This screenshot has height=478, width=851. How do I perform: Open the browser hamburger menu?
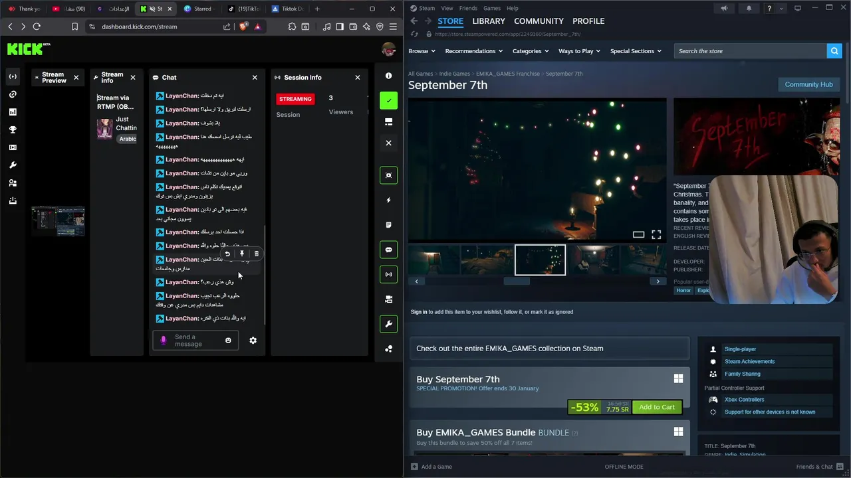tap(393, 27)
